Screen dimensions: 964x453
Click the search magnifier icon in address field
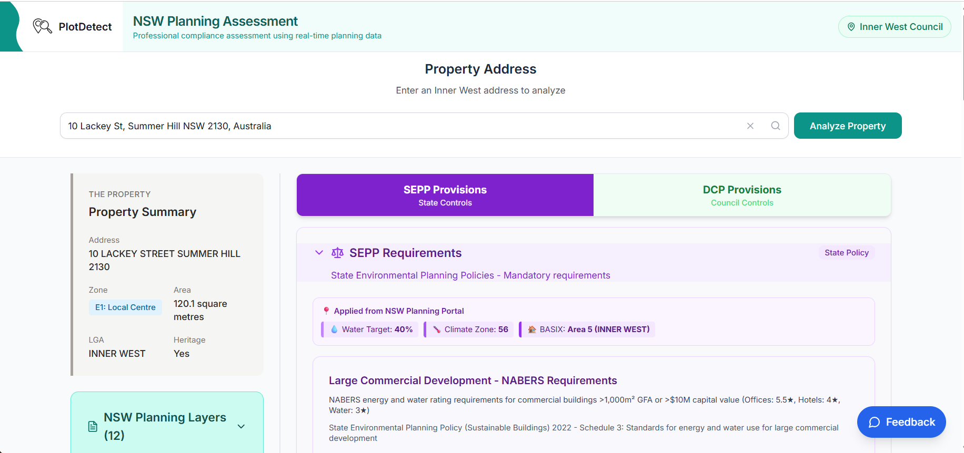tap(776, 126)
